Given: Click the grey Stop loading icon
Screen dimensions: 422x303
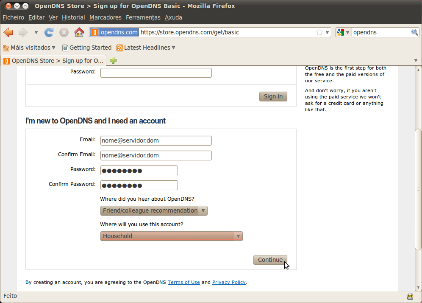Looking at the screenshot, I should tap(64, 32).
